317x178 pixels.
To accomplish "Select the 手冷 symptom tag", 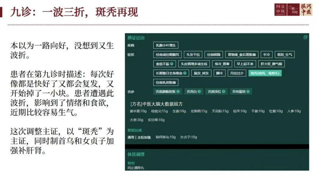I will click(x=266, y=55).
